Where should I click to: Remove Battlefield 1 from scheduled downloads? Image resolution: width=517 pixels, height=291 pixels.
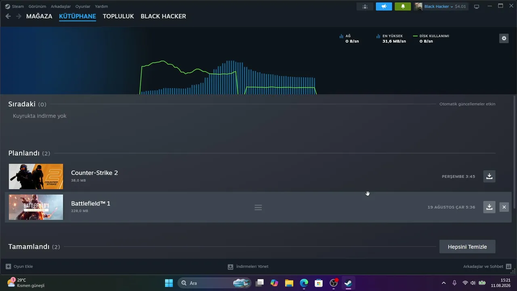coord(504,207)
